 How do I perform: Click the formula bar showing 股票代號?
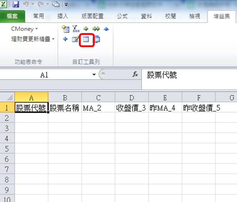[189, 79]
